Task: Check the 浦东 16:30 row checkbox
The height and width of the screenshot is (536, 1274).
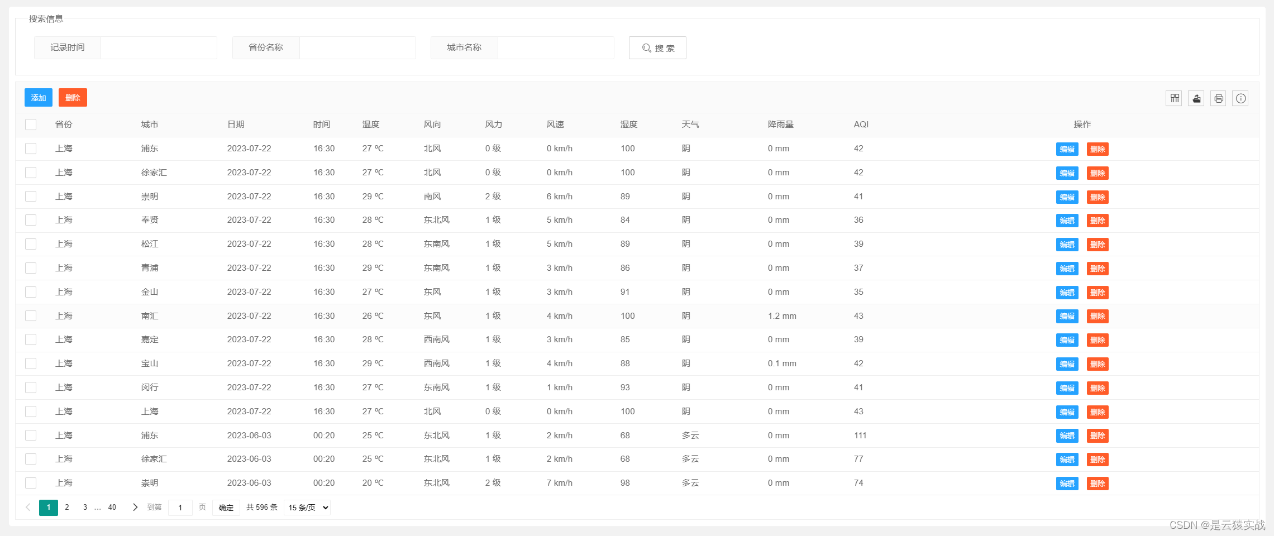Action: [31, 149]
